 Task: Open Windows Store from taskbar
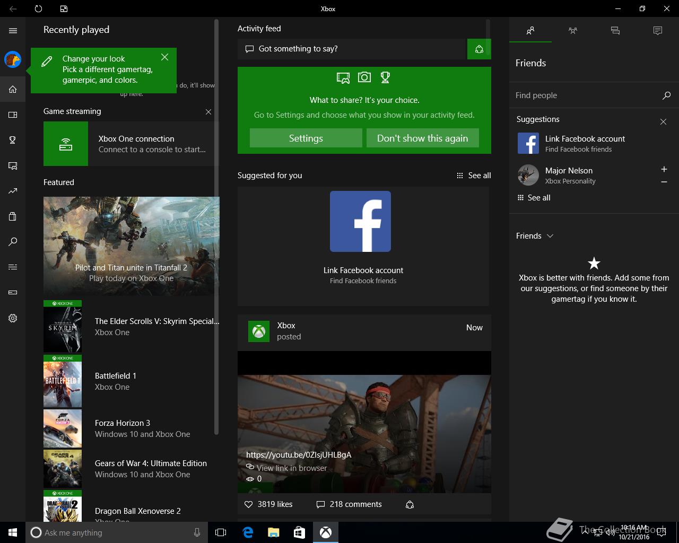click(x=299, y=532)
